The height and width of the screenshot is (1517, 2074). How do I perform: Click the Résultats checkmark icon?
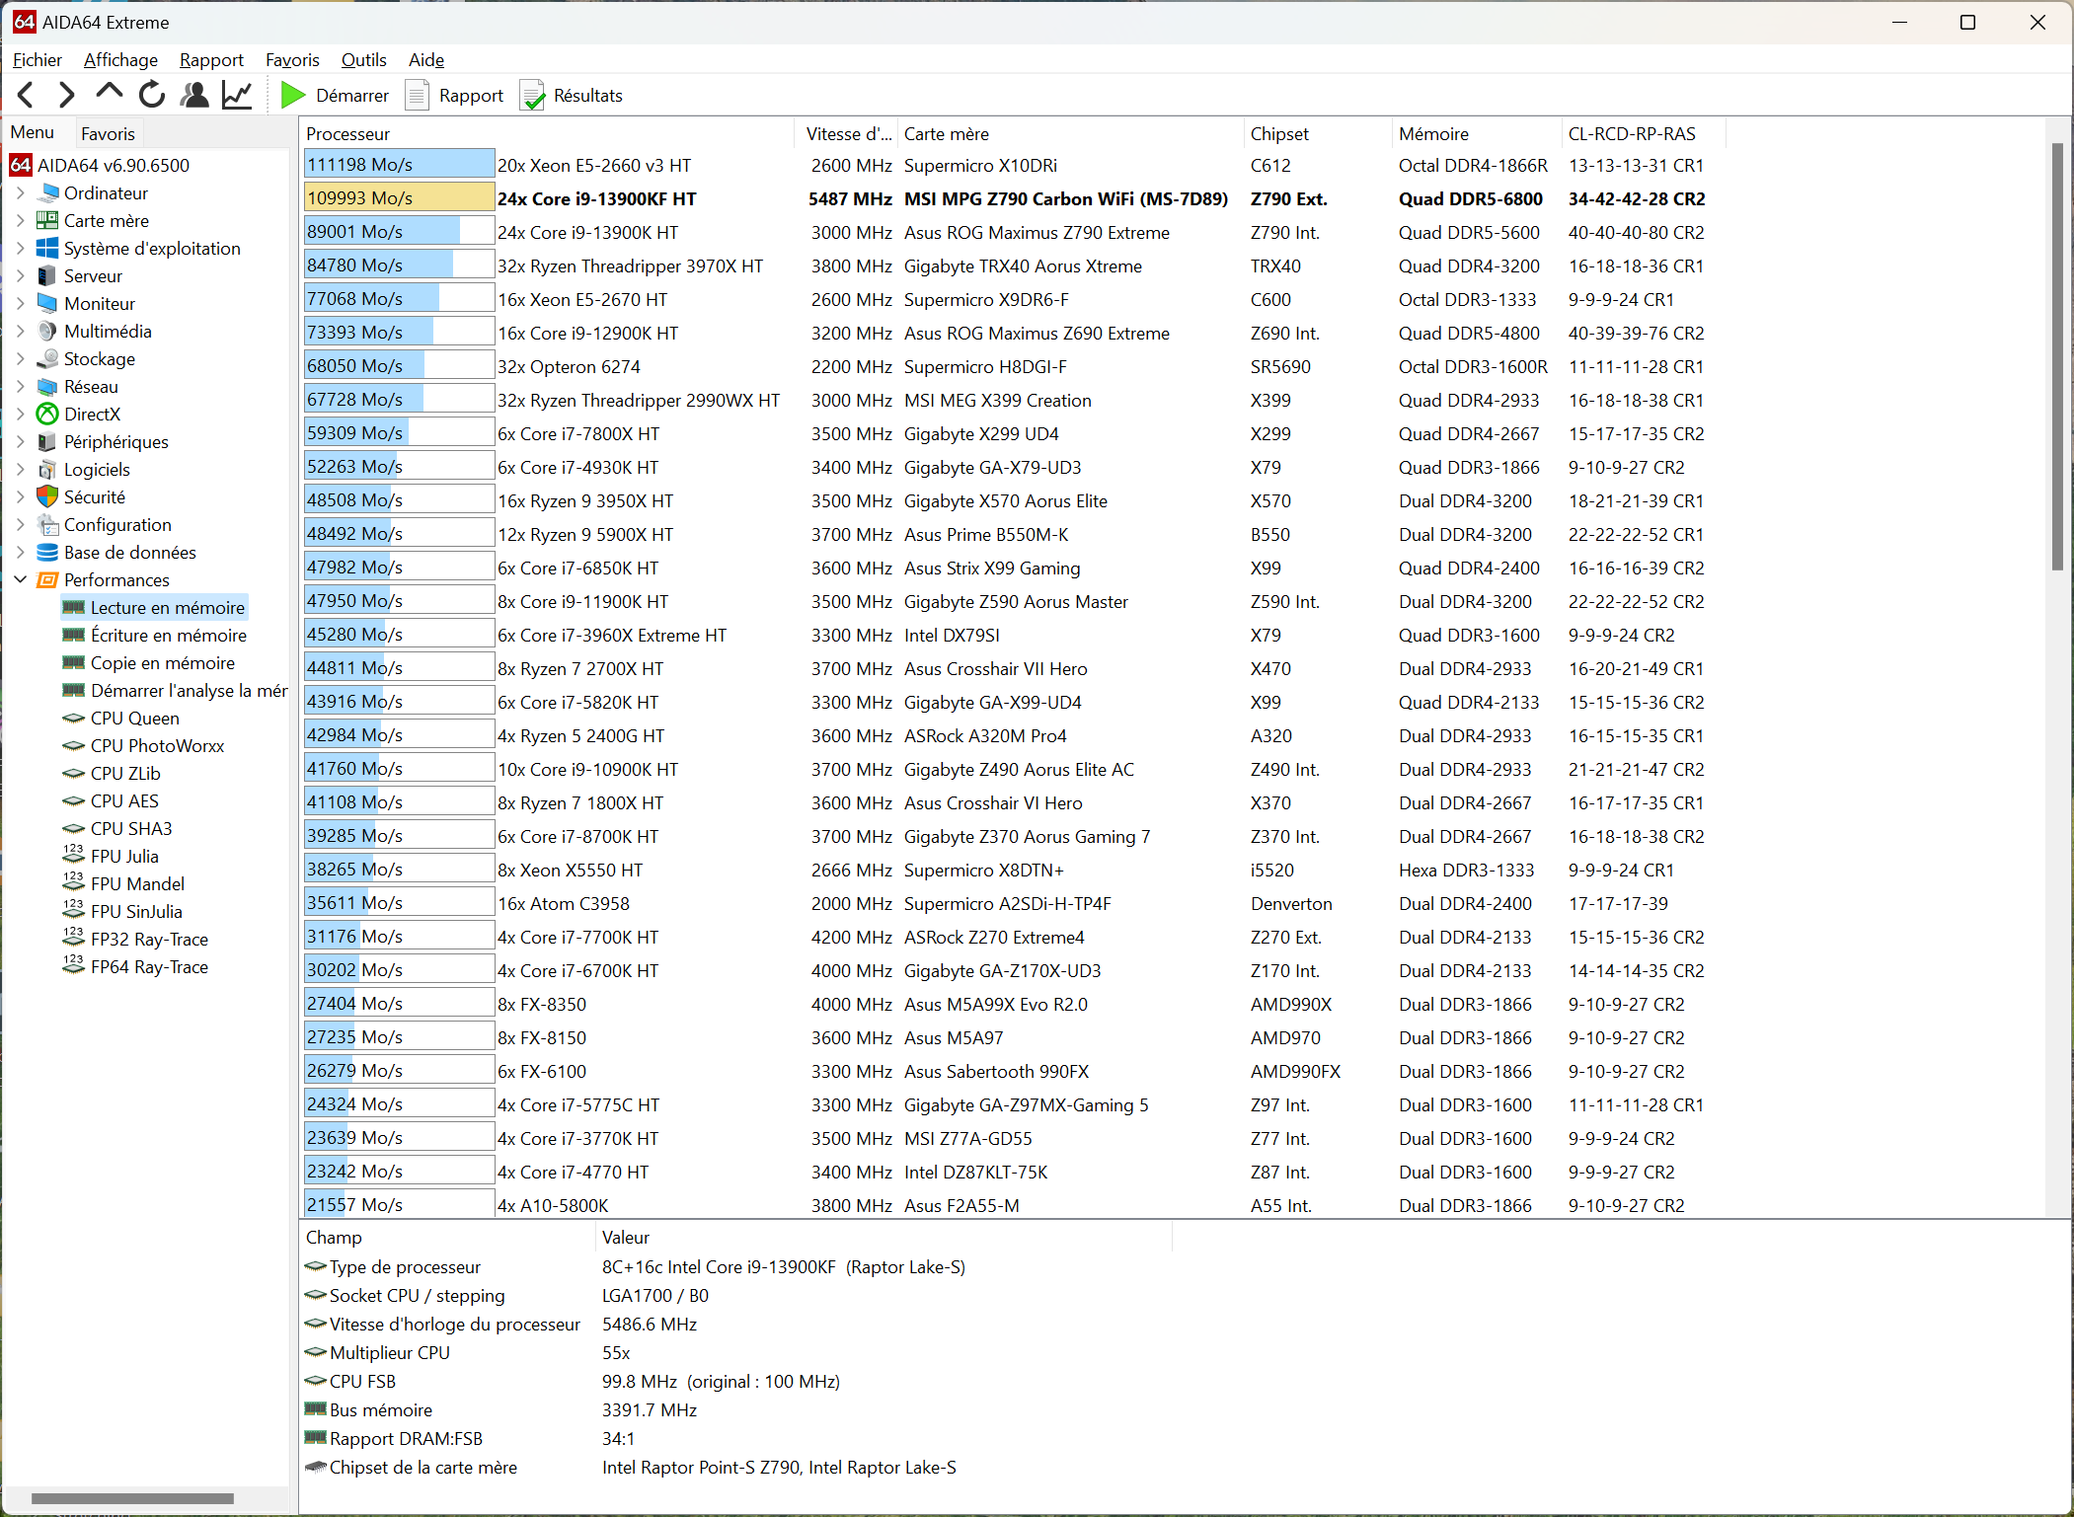click(533, 96)
